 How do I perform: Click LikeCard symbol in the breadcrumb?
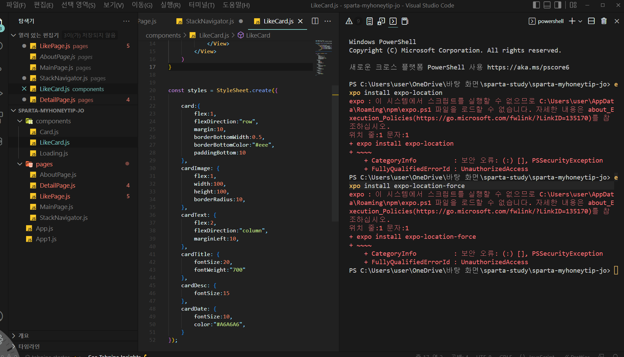pyautogui.click(x=258, y=35)
